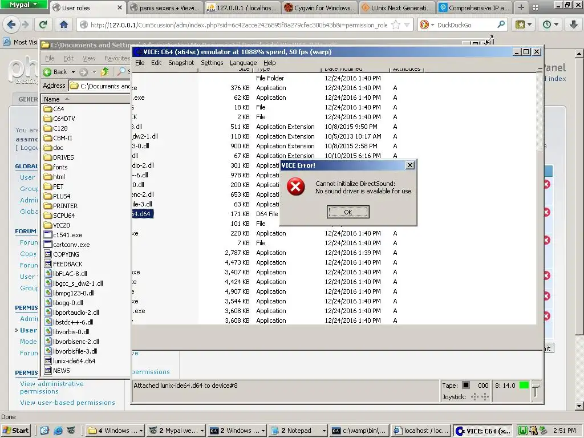Open the VICE Settings menu
The image size is (584, 438).
coord(212,63)
